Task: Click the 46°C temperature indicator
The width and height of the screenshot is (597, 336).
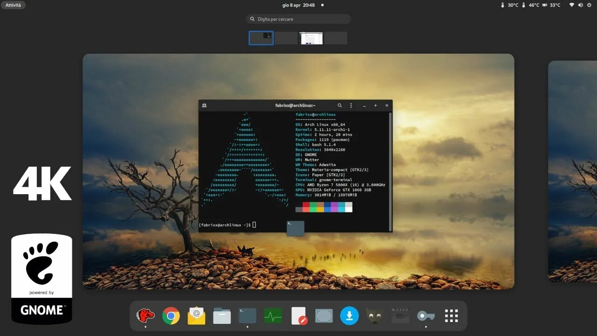Action: point(531,5)
